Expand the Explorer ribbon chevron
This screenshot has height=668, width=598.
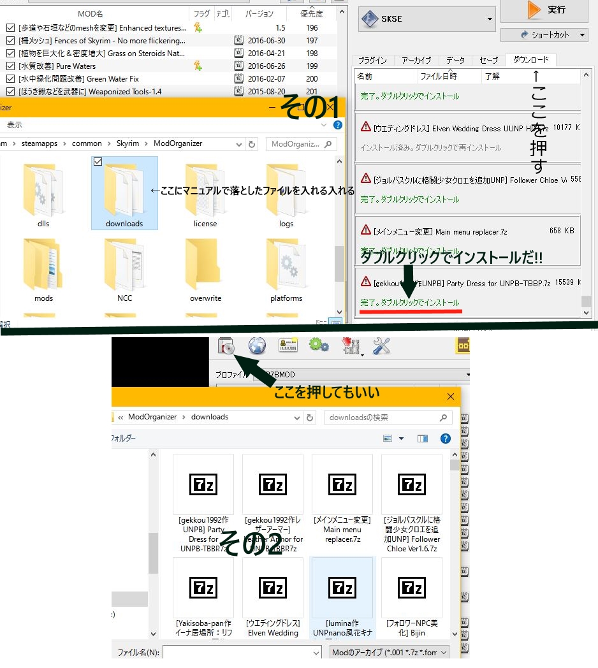pos(324,125)
